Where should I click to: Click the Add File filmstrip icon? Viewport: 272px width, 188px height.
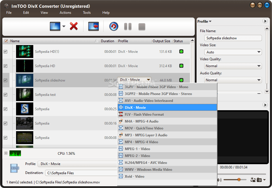click(55, 26)
